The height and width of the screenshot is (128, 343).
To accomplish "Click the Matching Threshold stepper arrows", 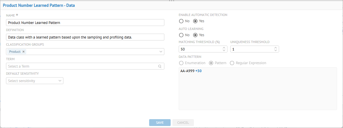I will click(x=224, y=49).
